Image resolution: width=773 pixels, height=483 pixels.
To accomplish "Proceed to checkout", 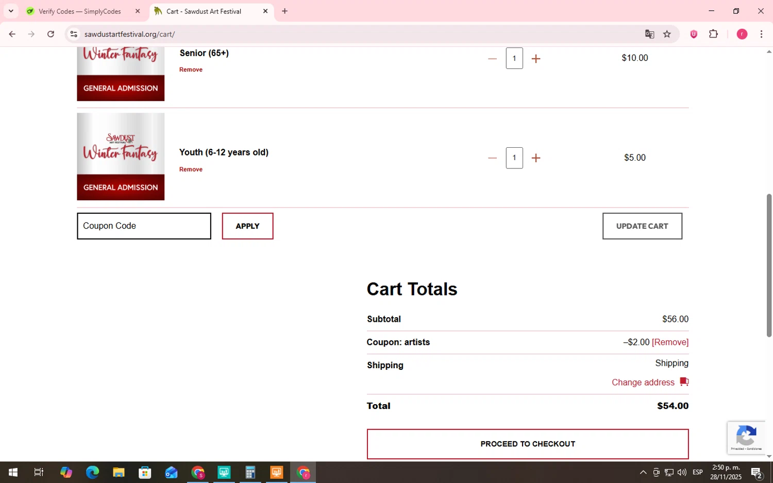I will tap(528, 444).
